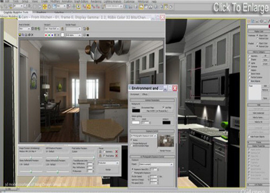Select the Rotate tool in main toolbar
The height and width of the screenshot is (193, 270).
tap(49, 7)
